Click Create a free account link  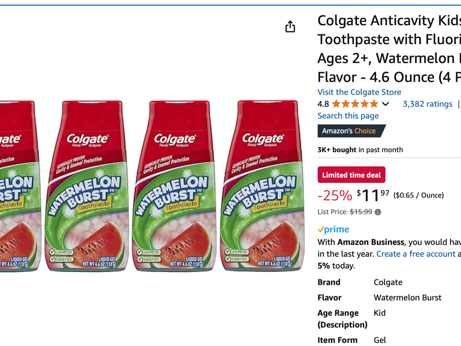pyautogui.click(x=416, y=254)
